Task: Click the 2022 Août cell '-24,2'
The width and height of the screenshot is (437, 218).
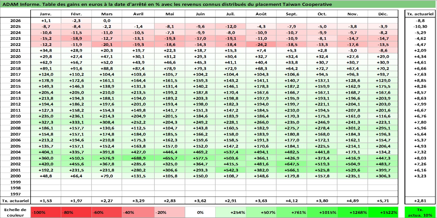Action: (x=261, y=45)
